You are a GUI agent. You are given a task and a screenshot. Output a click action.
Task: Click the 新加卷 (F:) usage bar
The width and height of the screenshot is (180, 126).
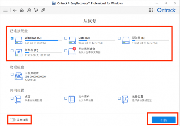pyautogui.click(x=43, y=53)
